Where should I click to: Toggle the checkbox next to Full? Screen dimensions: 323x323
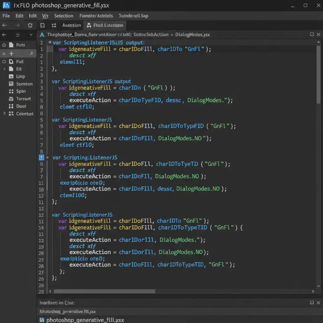(4, 62)
